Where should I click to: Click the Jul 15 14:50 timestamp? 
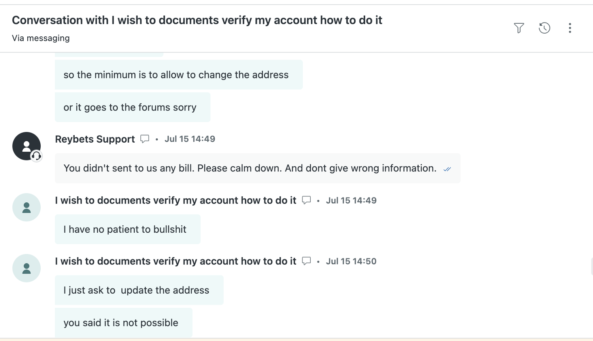tap(351, 261)
